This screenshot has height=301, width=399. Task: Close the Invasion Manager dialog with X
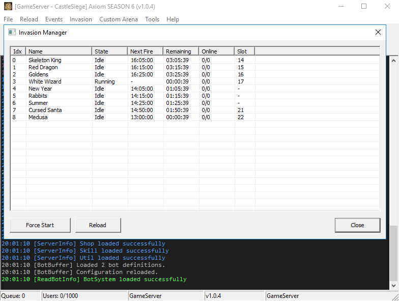[x=378, y=32]
